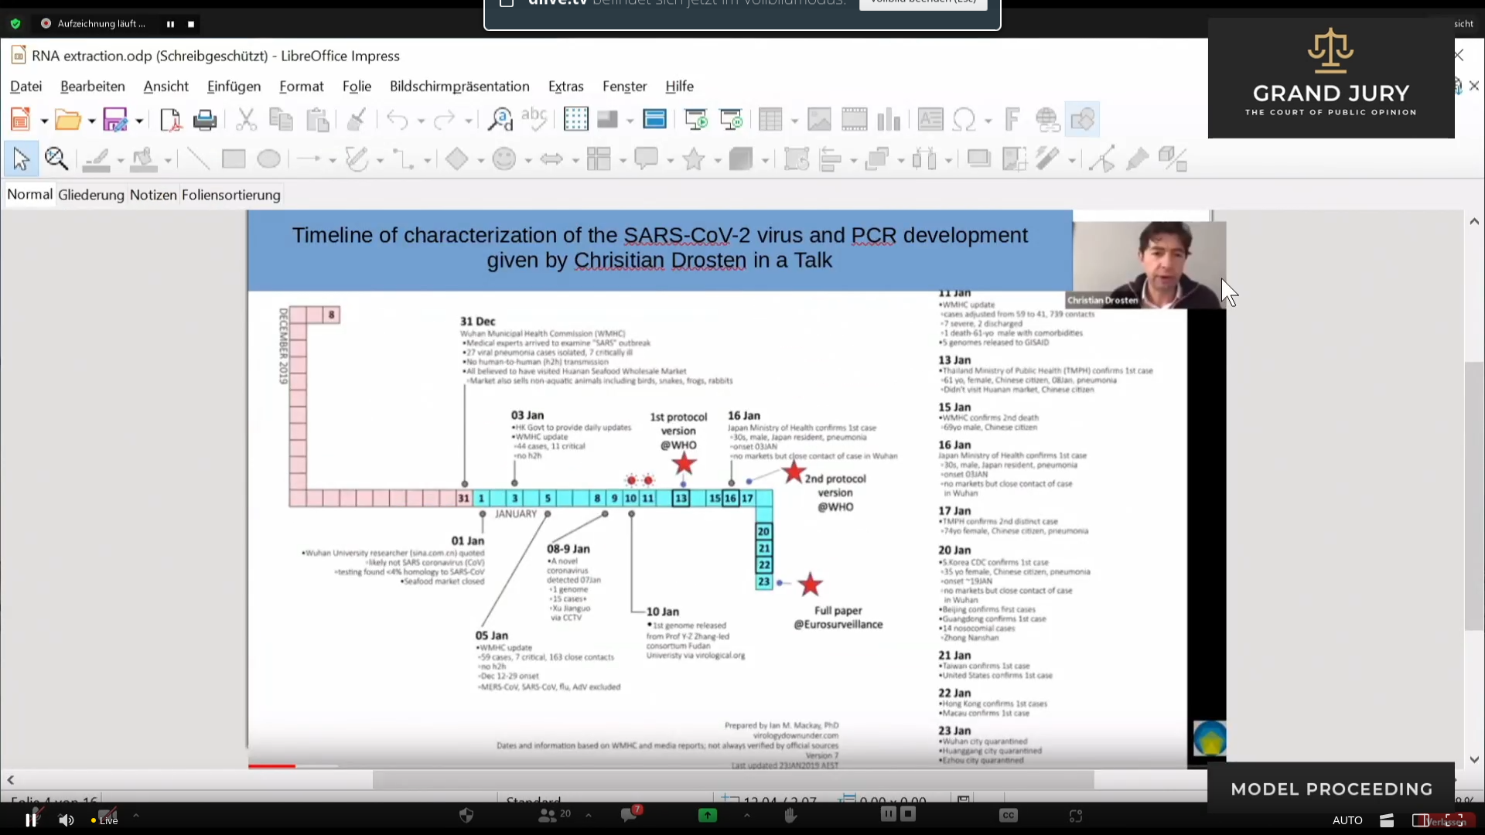The image size is (1485, 835).
Task: Select the Ellipse shape tool
Action: (268, 160)
